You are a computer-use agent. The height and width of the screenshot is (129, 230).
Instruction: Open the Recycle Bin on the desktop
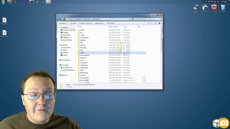tap(223, 8)
